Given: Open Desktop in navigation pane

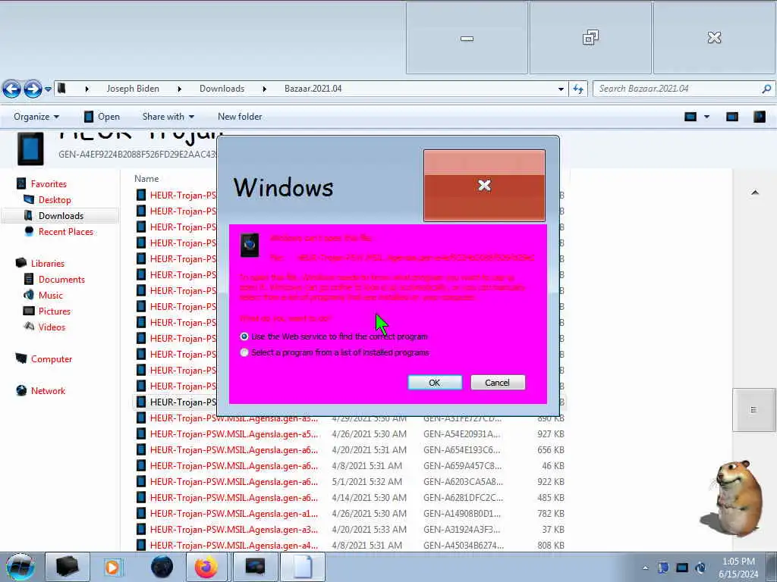Looking at the screenshot, I should (55, 200).
